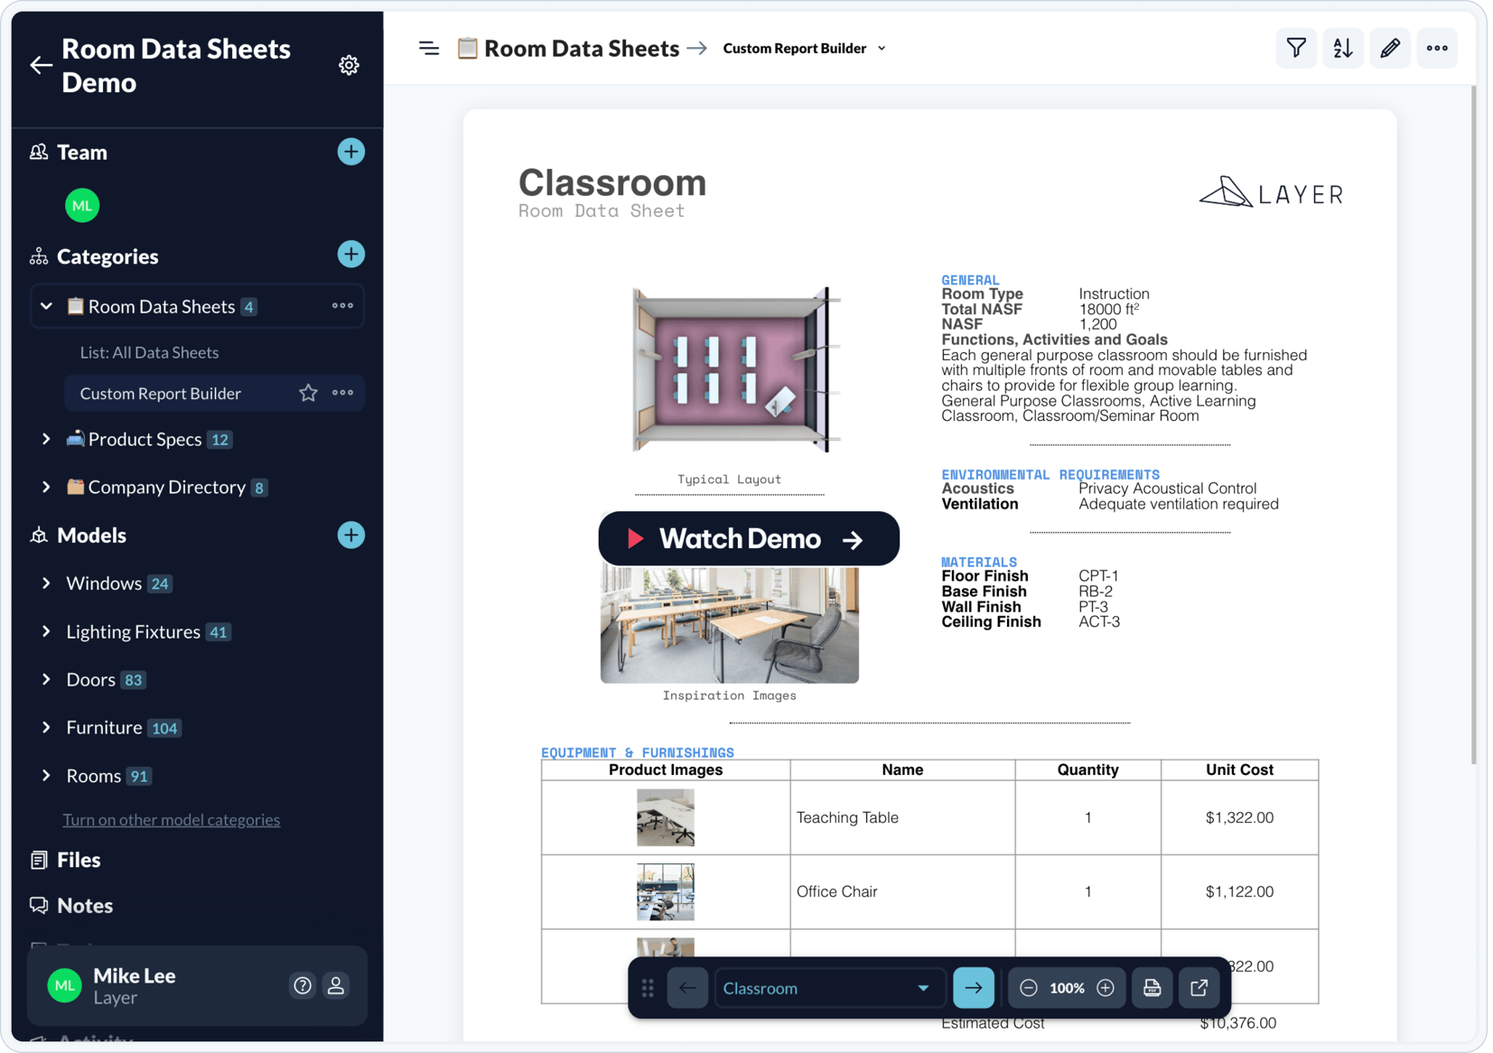Click the pencil edit icon

tap(1390, 48)
